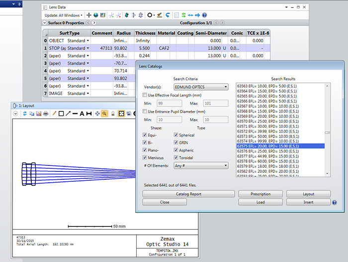
Task: Toggle Use Effective Focal Length checkbox
Action: pyautogui.click(x=145, y=95)
